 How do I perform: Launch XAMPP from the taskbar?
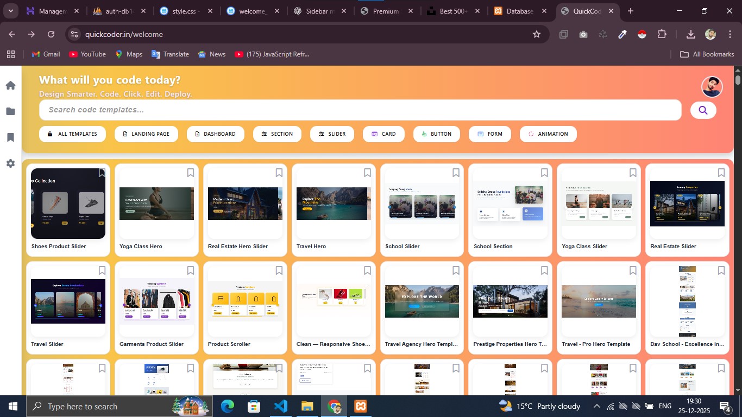pos(360,406)
